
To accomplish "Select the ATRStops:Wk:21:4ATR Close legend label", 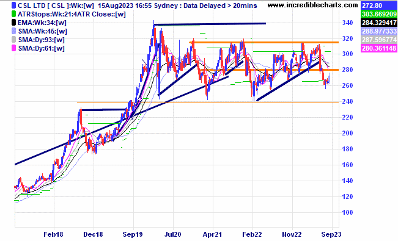I will (x=72, y=14).
